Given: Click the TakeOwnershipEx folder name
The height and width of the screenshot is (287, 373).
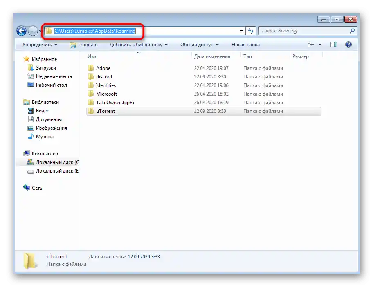Looking at the screenshot, I should (x=115, y=103).
